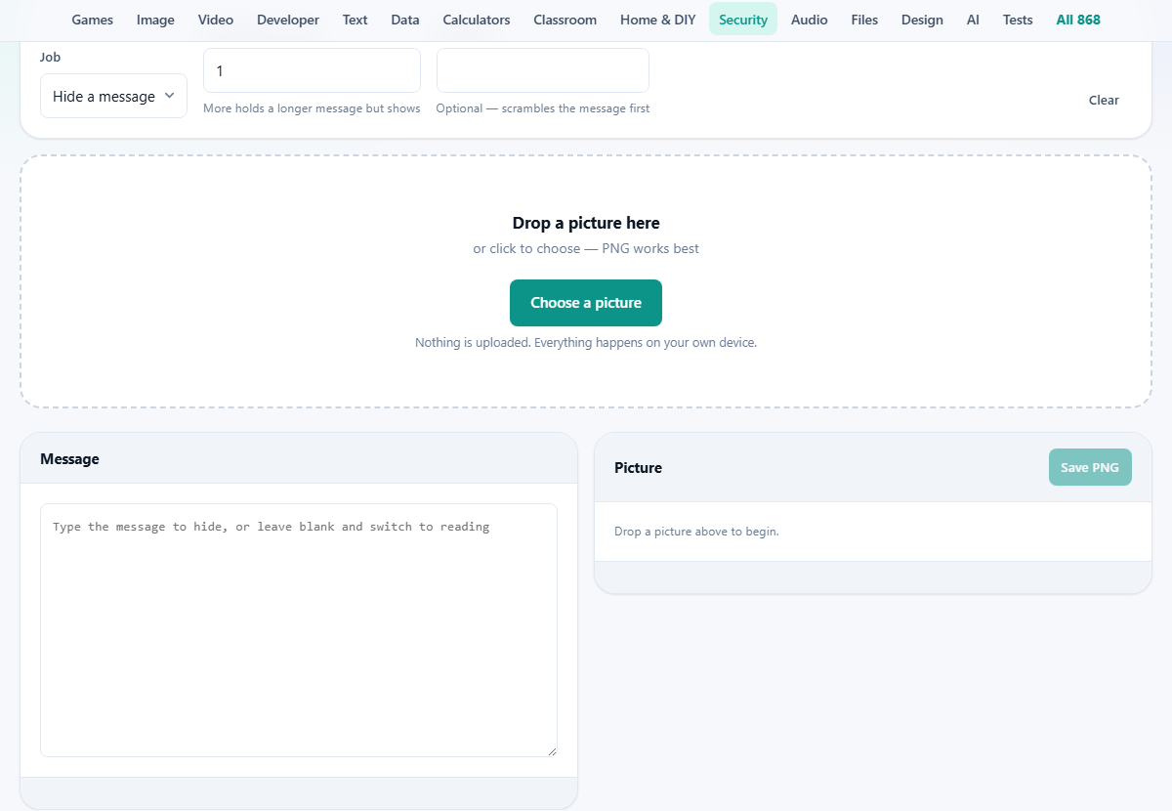Click the 'Nothing is uploaded' privacy note

tap(586, 343)
